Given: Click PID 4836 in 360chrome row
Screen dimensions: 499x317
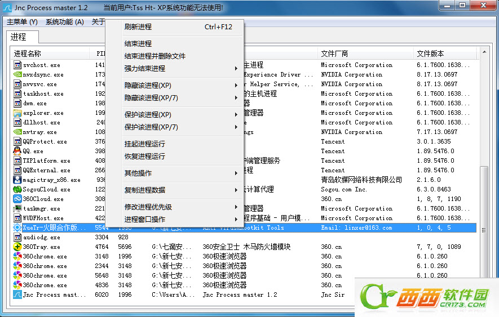Looking at the screenshot, I should click(101, 285).
